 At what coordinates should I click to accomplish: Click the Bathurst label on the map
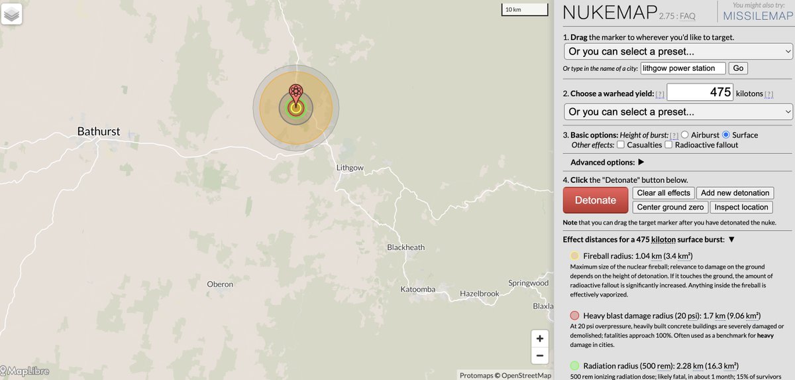click(x=99, y=131)
